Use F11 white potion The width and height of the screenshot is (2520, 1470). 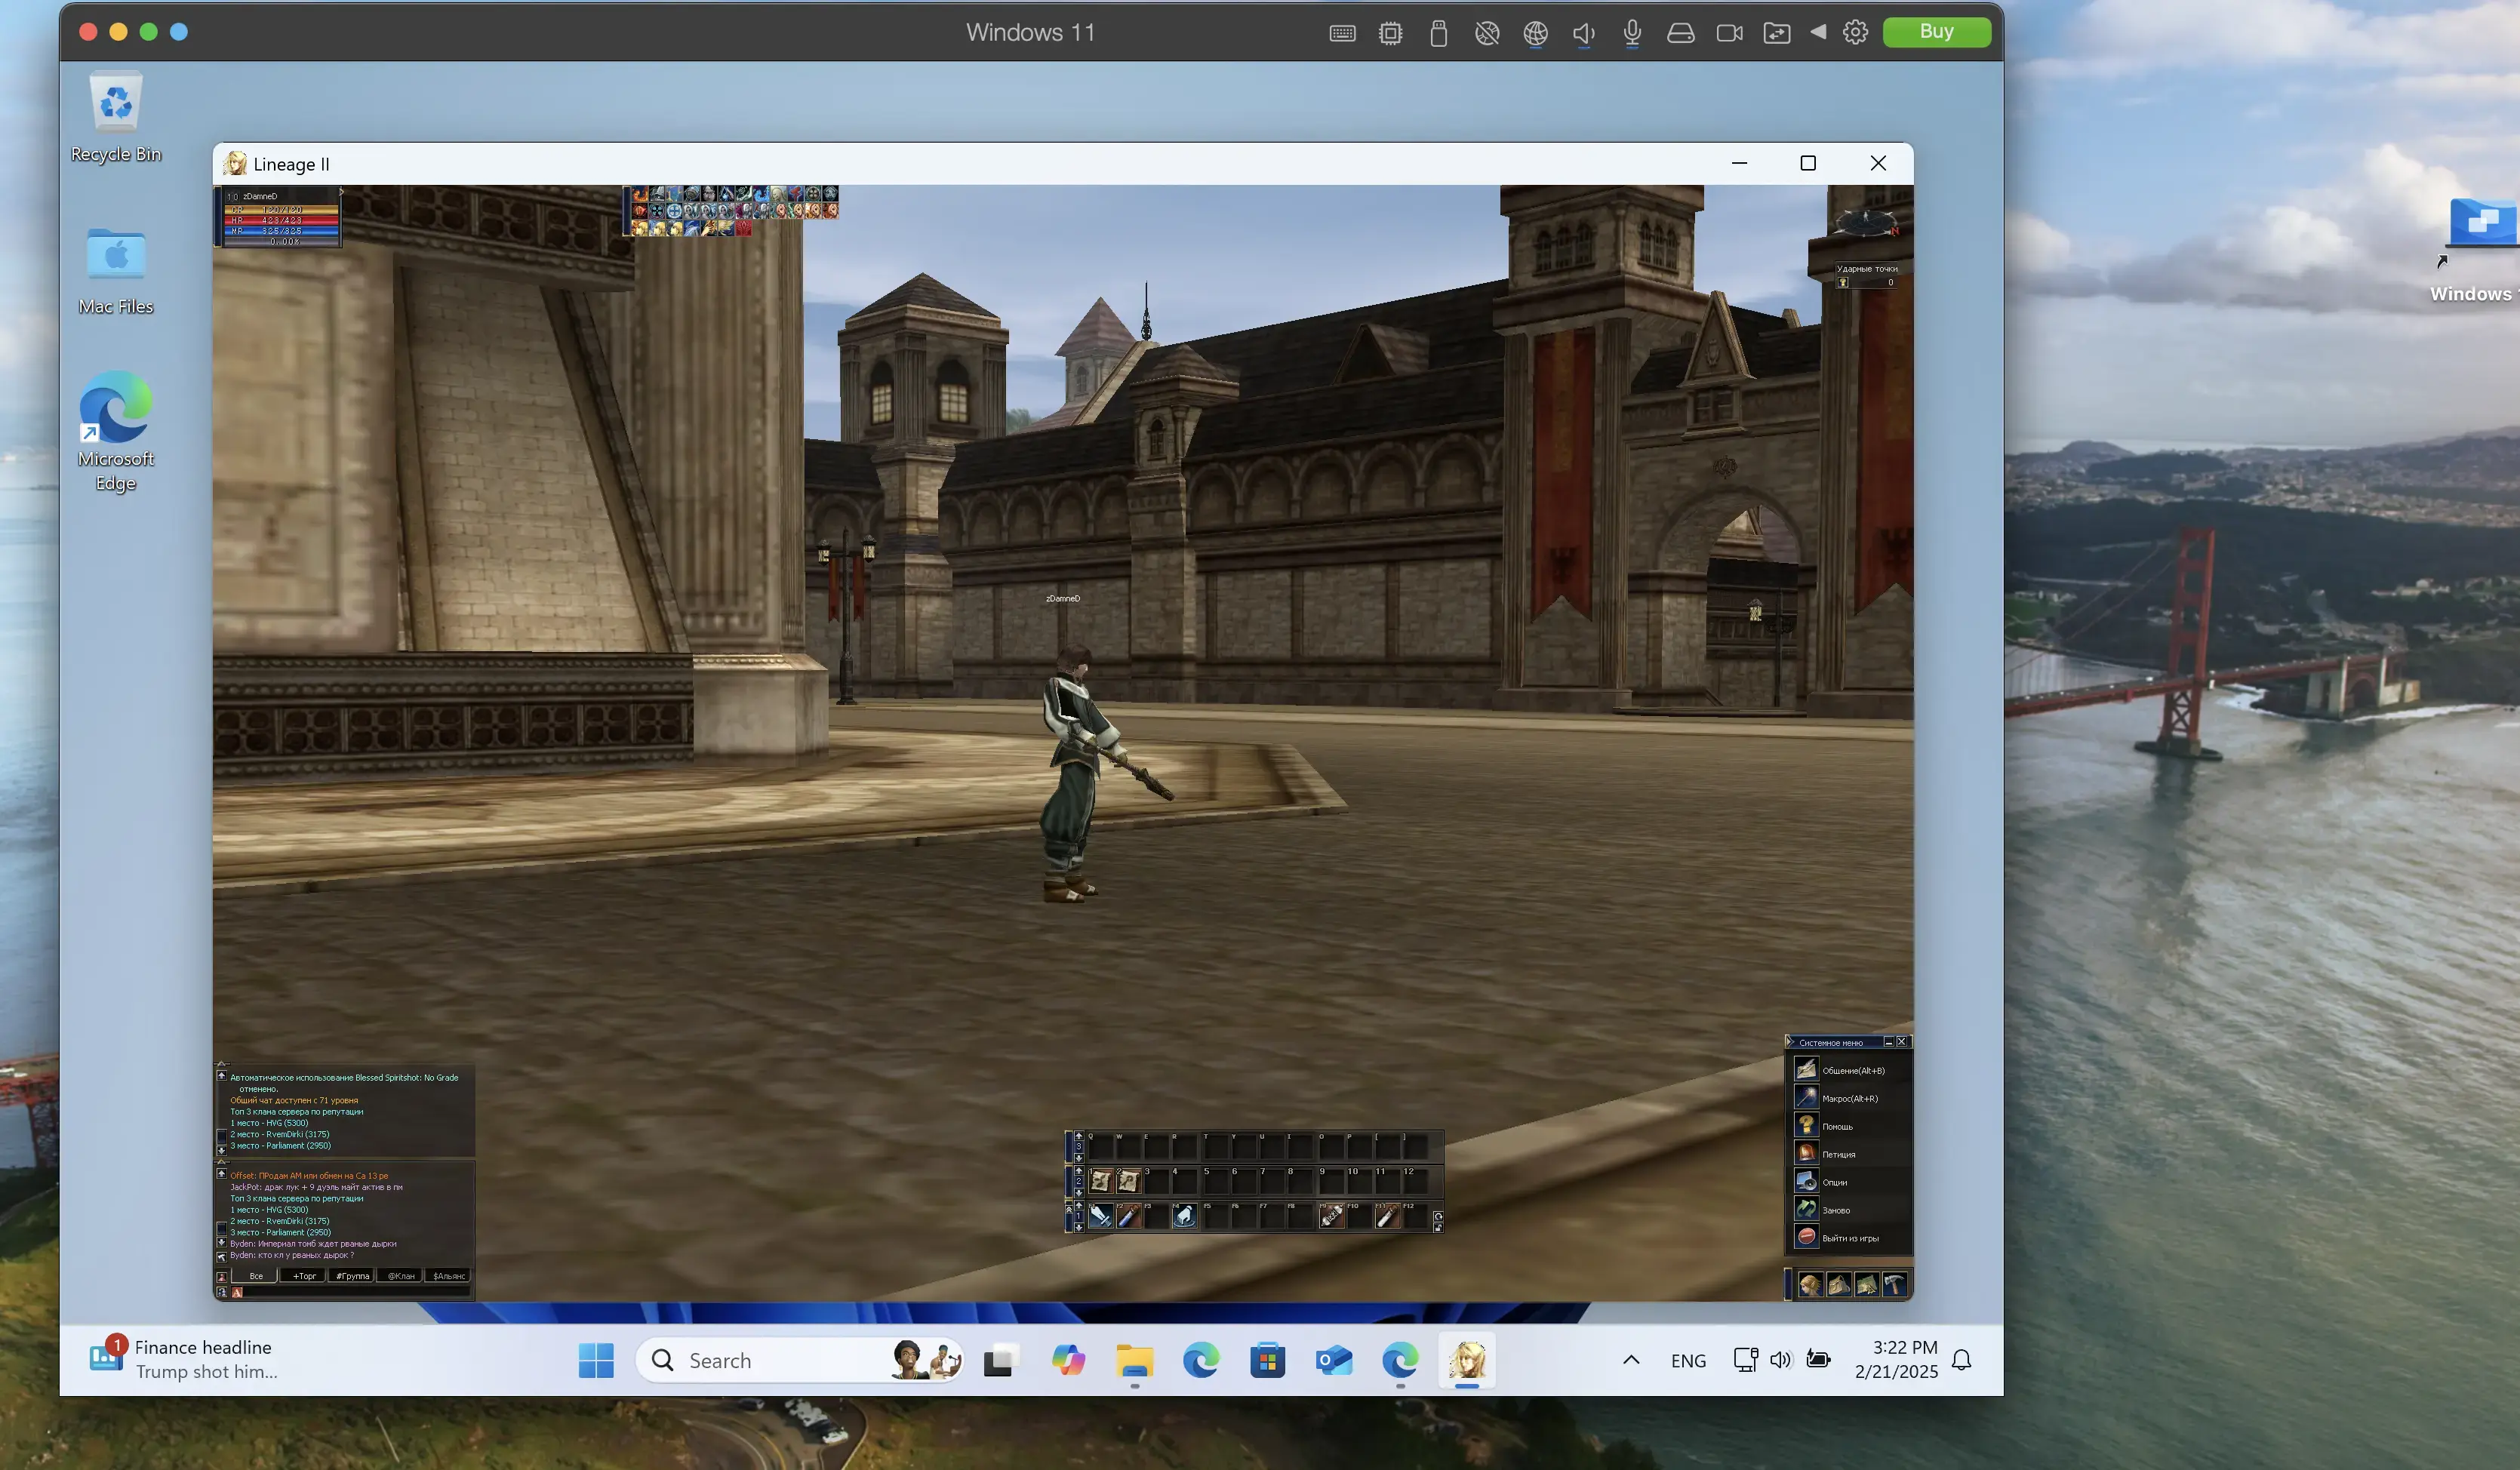click(1388, 1216)
